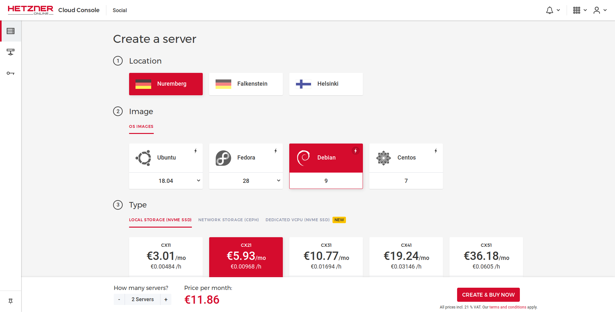Open Fedora 28 version dropdown
Image resolution: width=615 pixels, height=312 pixels.
pos(246,181)
